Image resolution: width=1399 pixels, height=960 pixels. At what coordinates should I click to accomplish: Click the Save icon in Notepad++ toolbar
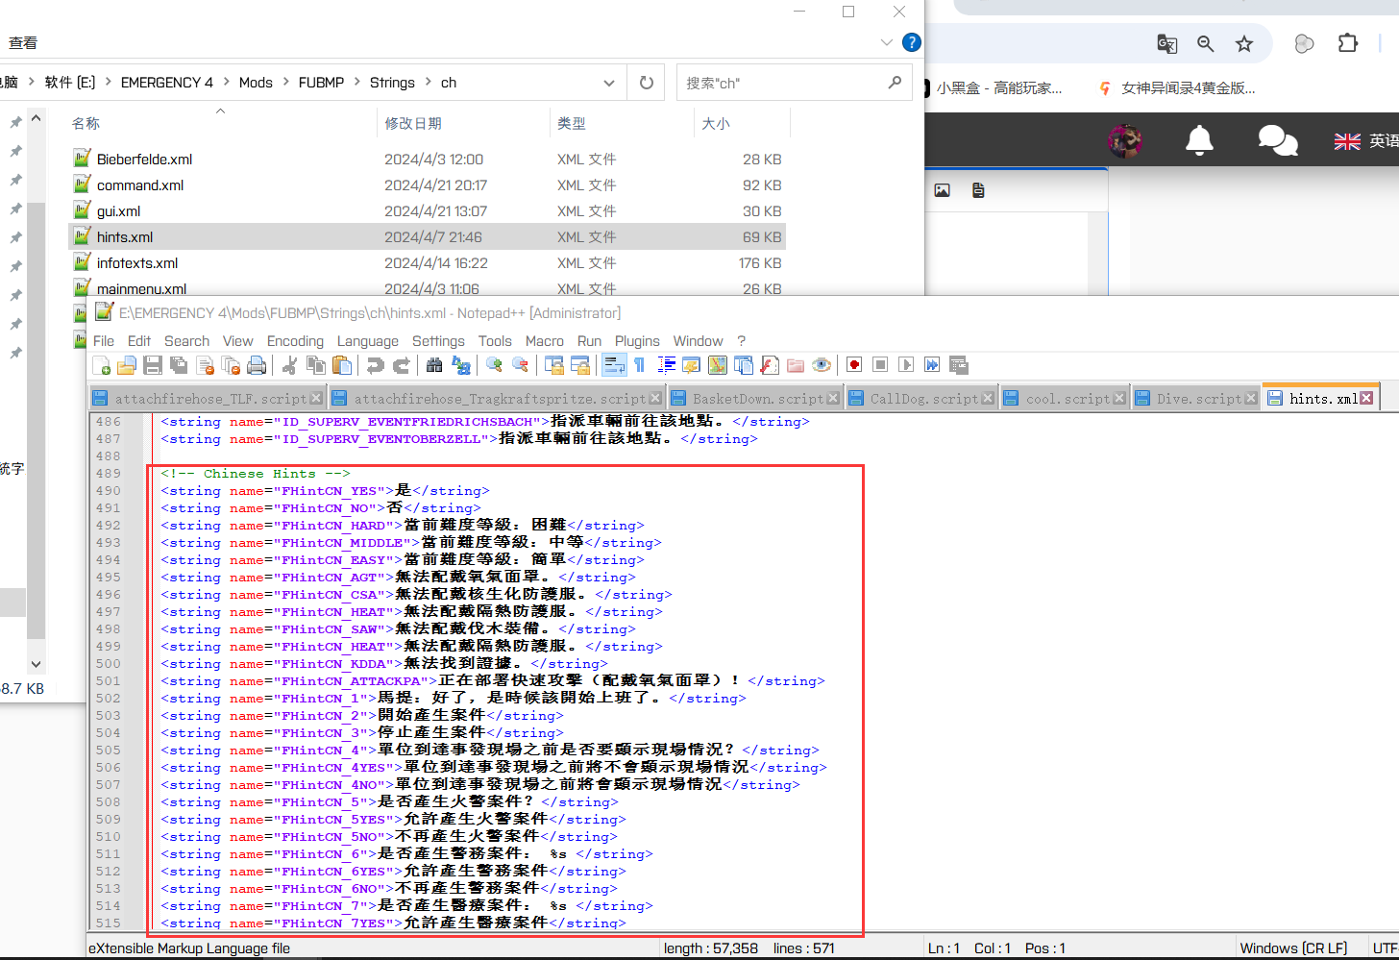point(152,365)
